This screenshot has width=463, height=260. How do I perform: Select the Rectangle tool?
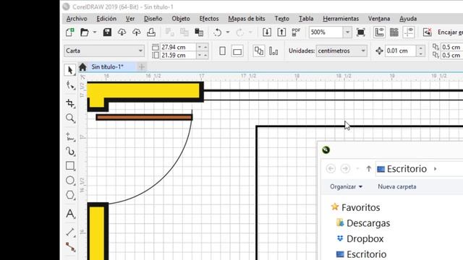pos(70,166)
